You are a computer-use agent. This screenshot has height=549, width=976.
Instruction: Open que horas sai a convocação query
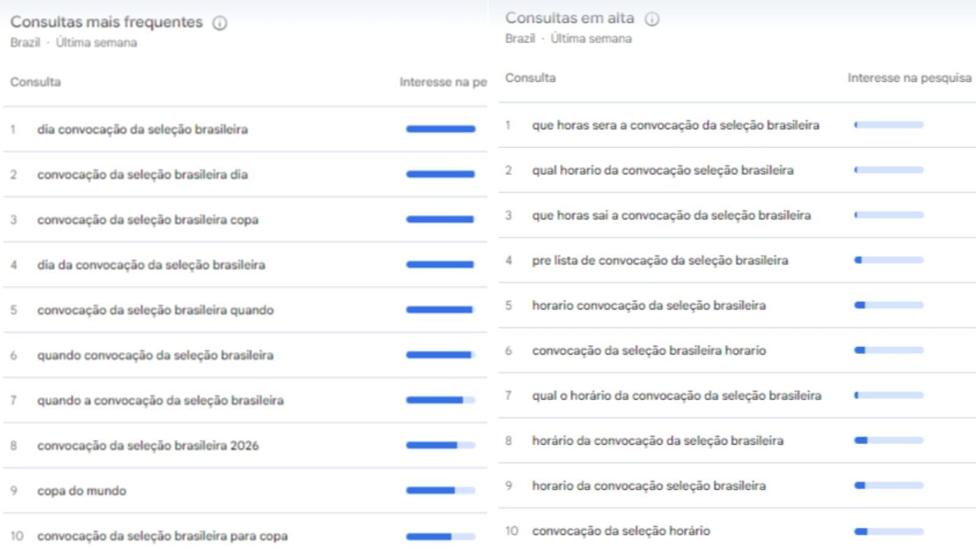pos(671,215)
